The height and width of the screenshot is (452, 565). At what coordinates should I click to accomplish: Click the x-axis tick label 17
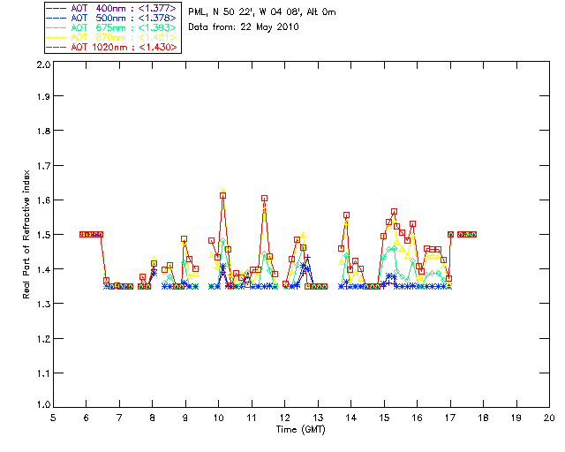click(x=449, y=418)
